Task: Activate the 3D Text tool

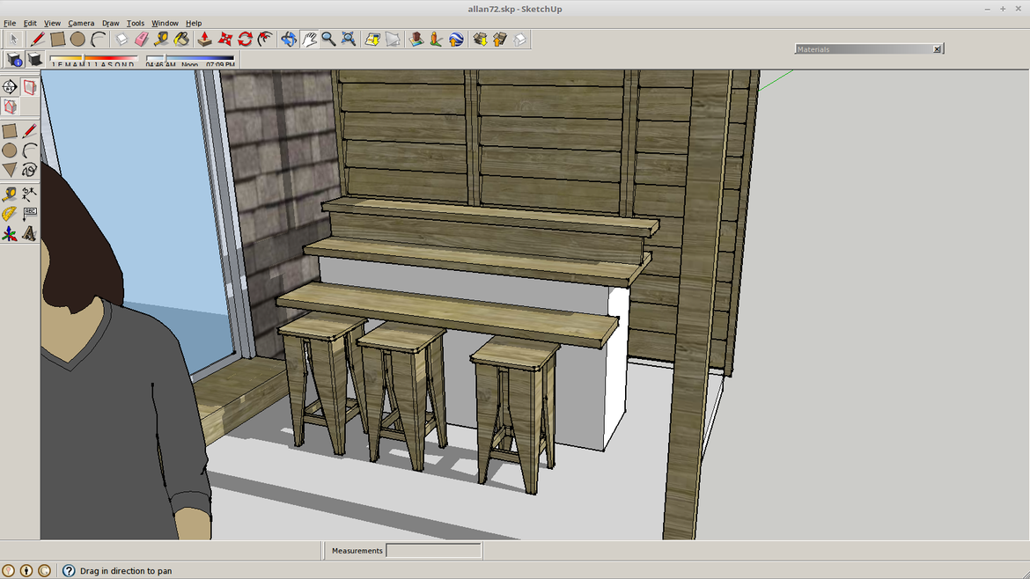Action: click(29, 234)
